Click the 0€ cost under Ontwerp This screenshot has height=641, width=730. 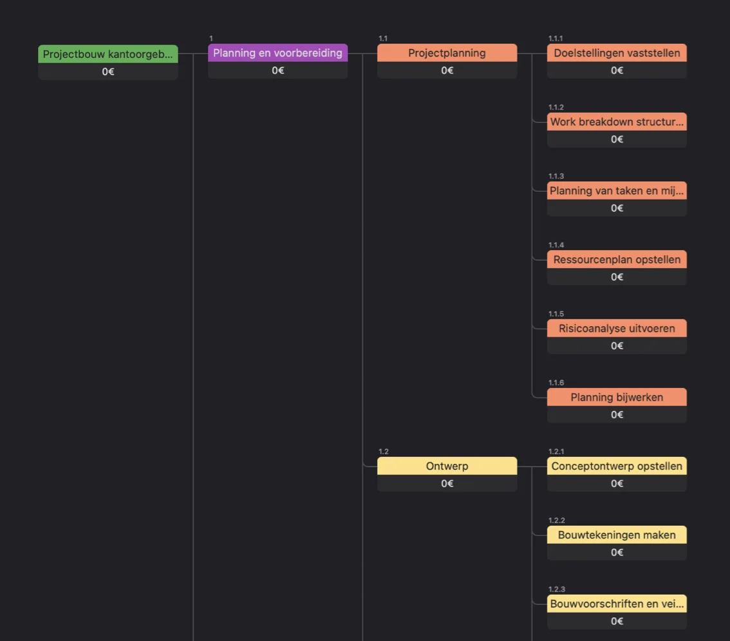click(447, 483)
